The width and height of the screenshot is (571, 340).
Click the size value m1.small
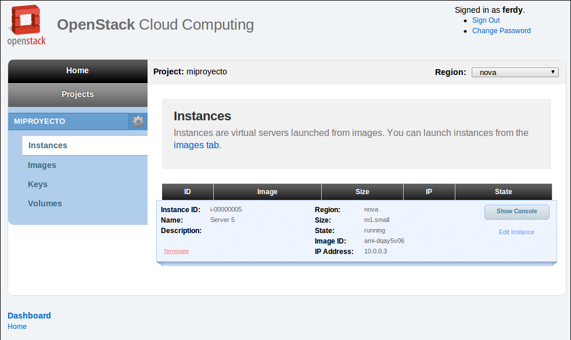click(x=377, y=220)
